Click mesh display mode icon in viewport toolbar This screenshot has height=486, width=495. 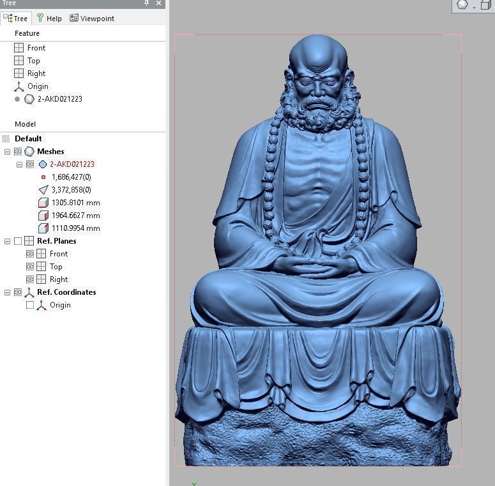point(462,4)
